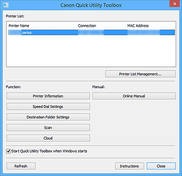Launch the Scan function
Image resolution: width=182 pixels, height=176 pixels.
tap(48, 128)
